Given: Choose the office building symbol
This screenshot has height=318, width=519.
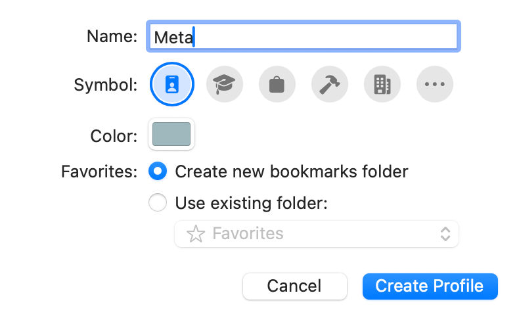Looking at the screenshot, I should coord(382,84).
